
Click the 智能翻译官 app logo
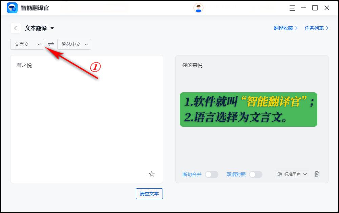(12, 7)
